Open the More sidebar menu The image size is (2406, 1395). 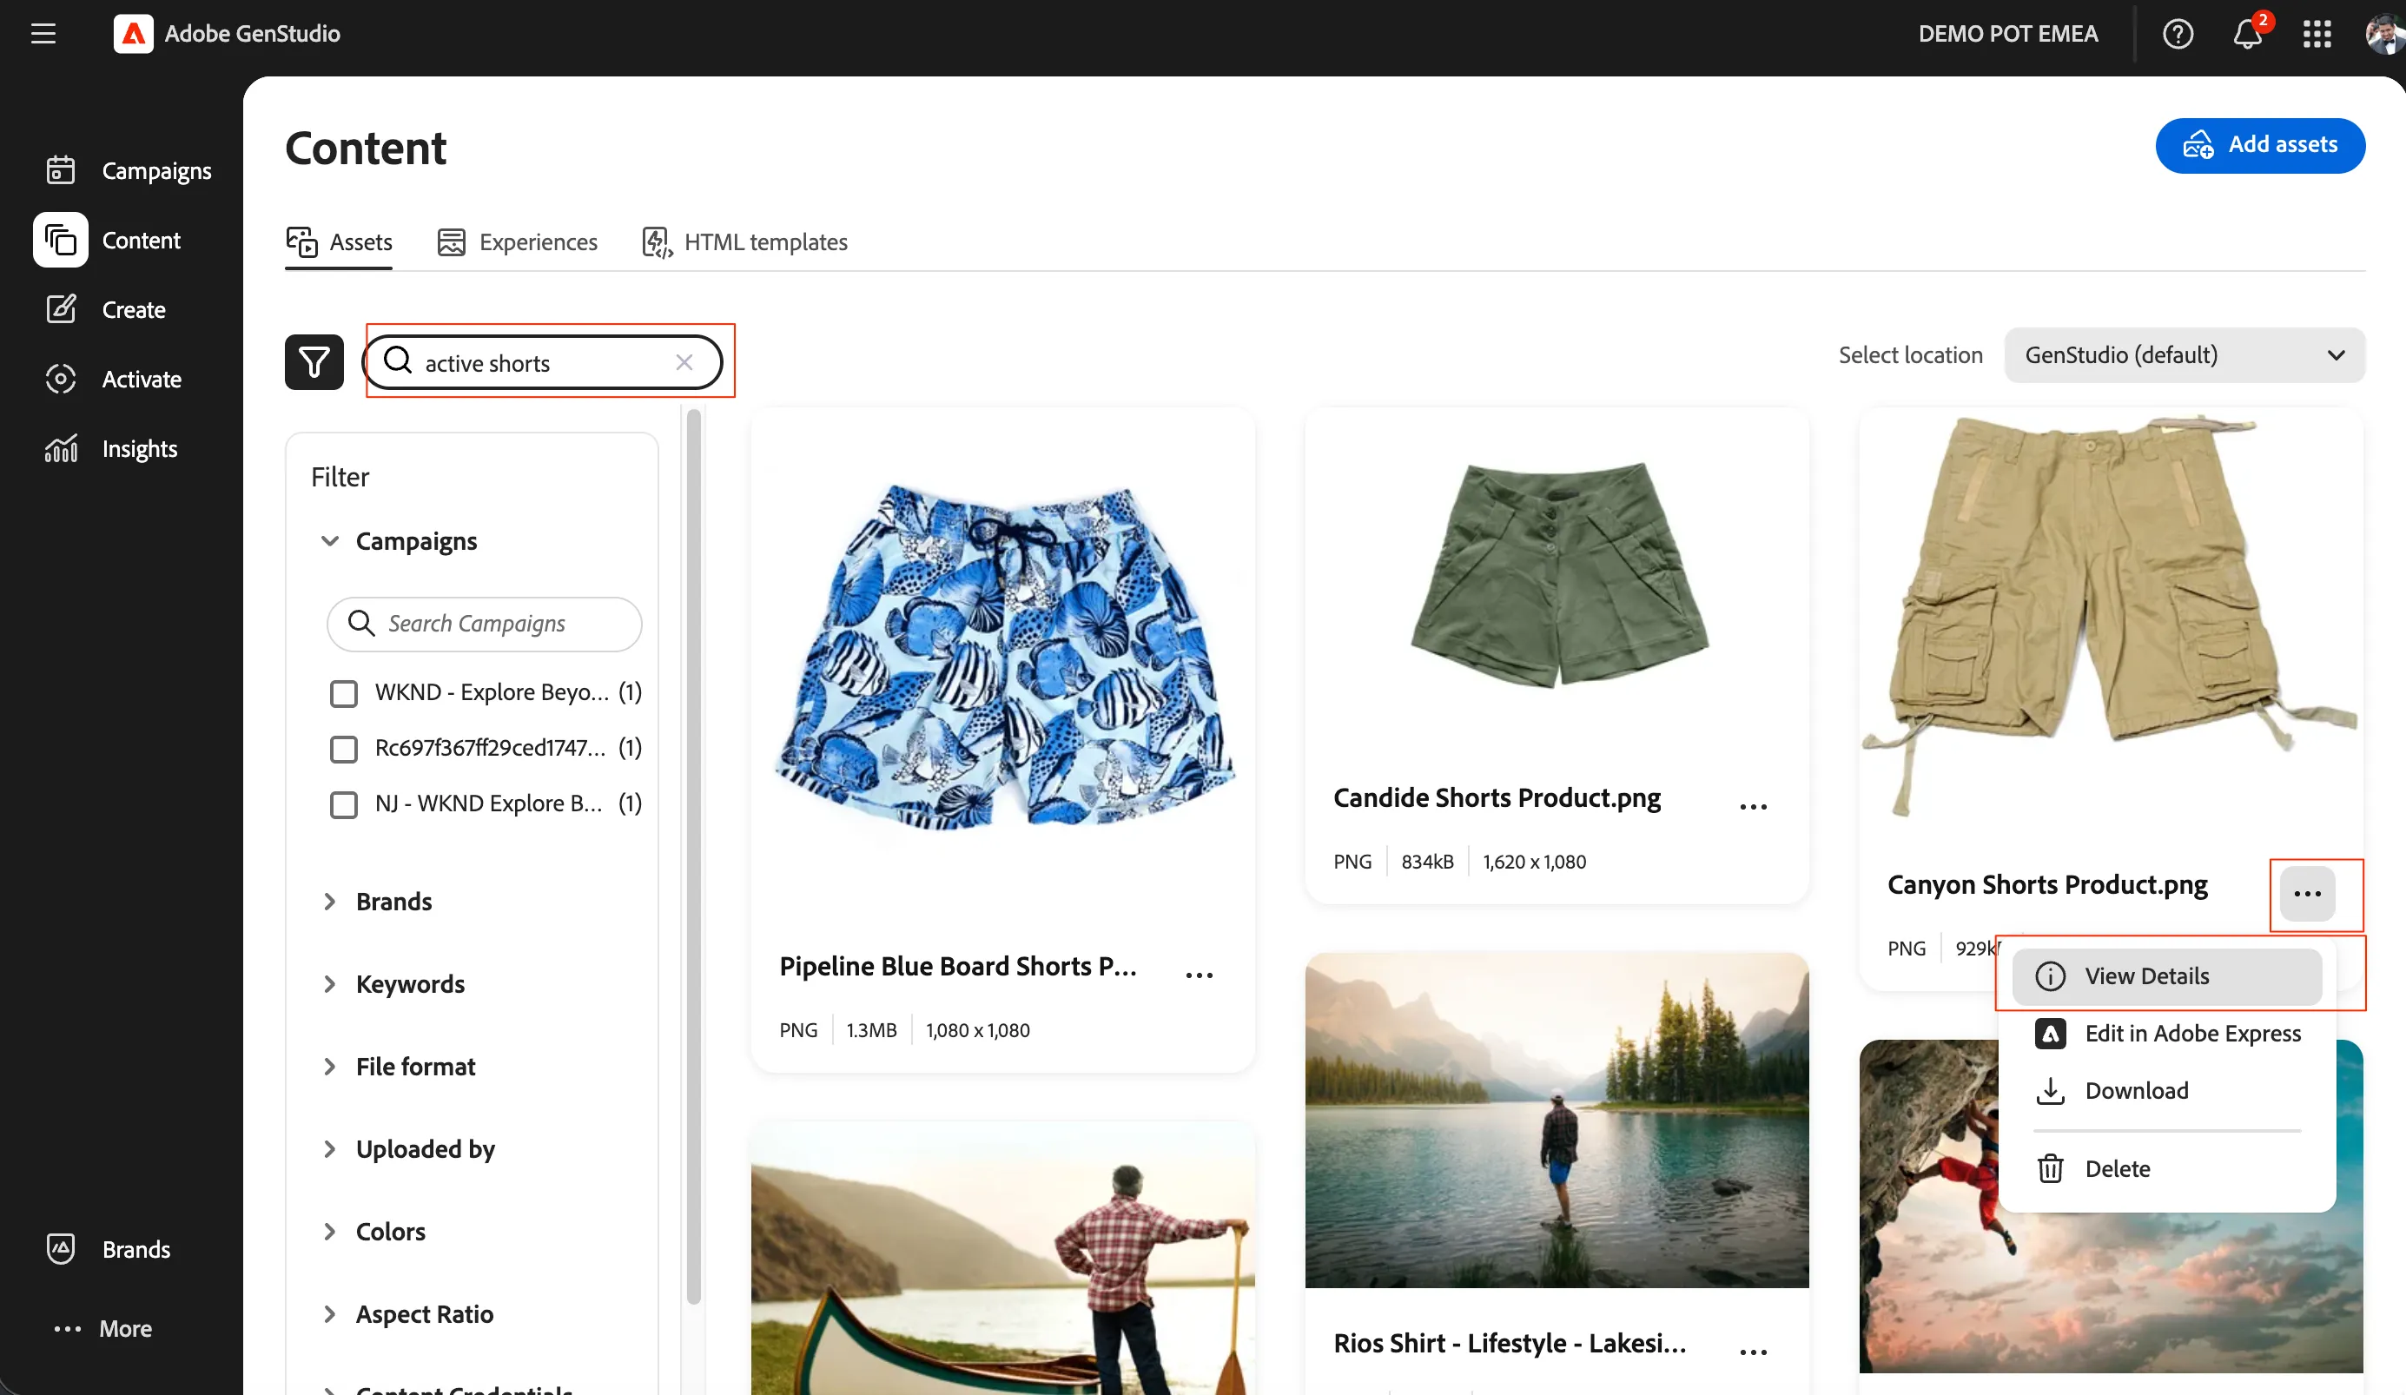(103, 1328)
